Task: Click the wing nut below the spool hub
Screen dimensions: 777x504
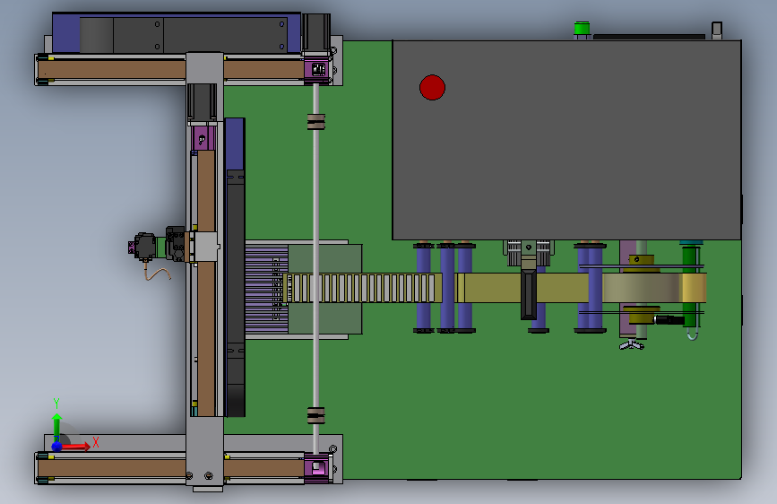Action: click(632, 344)
